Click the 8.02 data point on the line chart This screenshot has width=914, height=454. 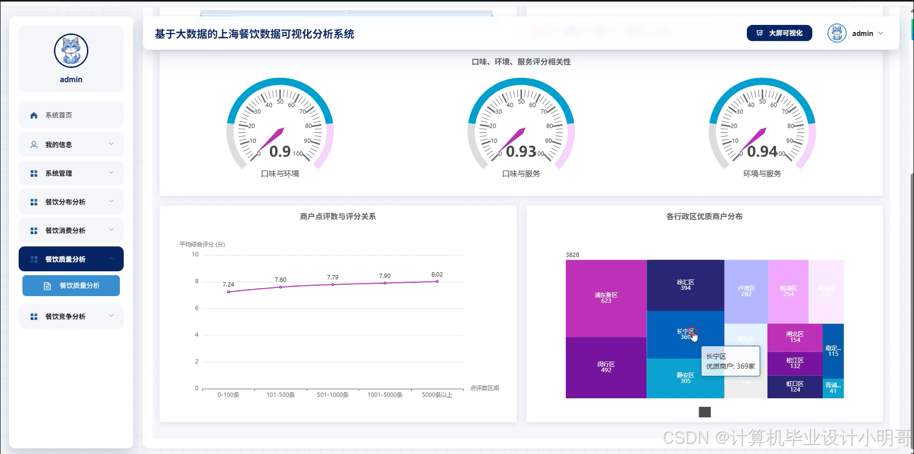coord(437,282)
